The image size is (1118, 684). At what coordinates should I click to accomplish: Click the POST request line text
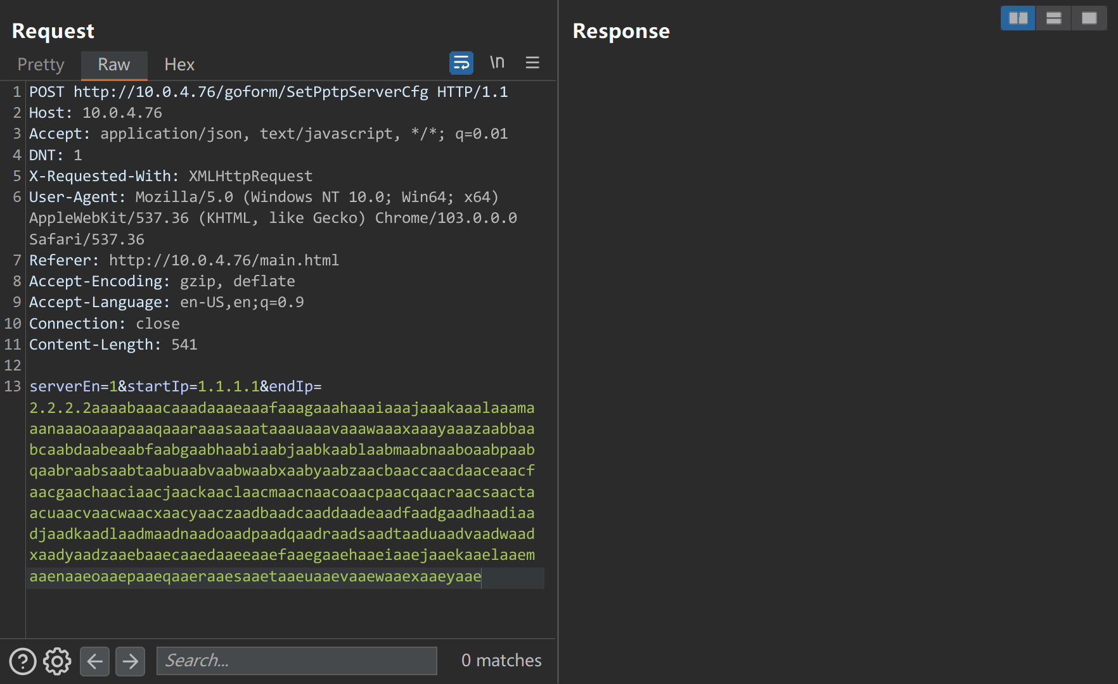coord(269,92)
